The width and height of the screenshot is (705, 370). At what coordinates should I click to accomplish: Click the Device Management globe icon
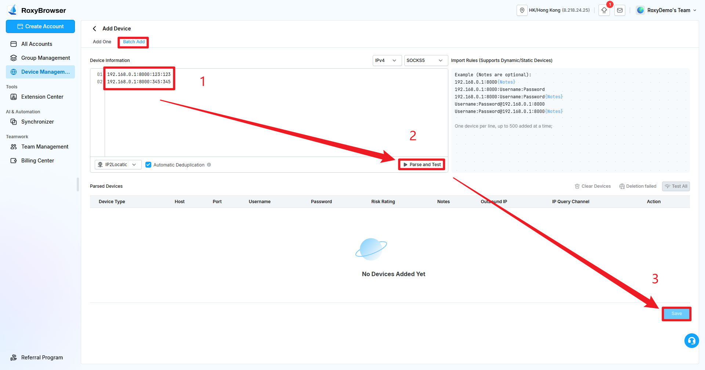pyautogui.click(x=14, y=72)
